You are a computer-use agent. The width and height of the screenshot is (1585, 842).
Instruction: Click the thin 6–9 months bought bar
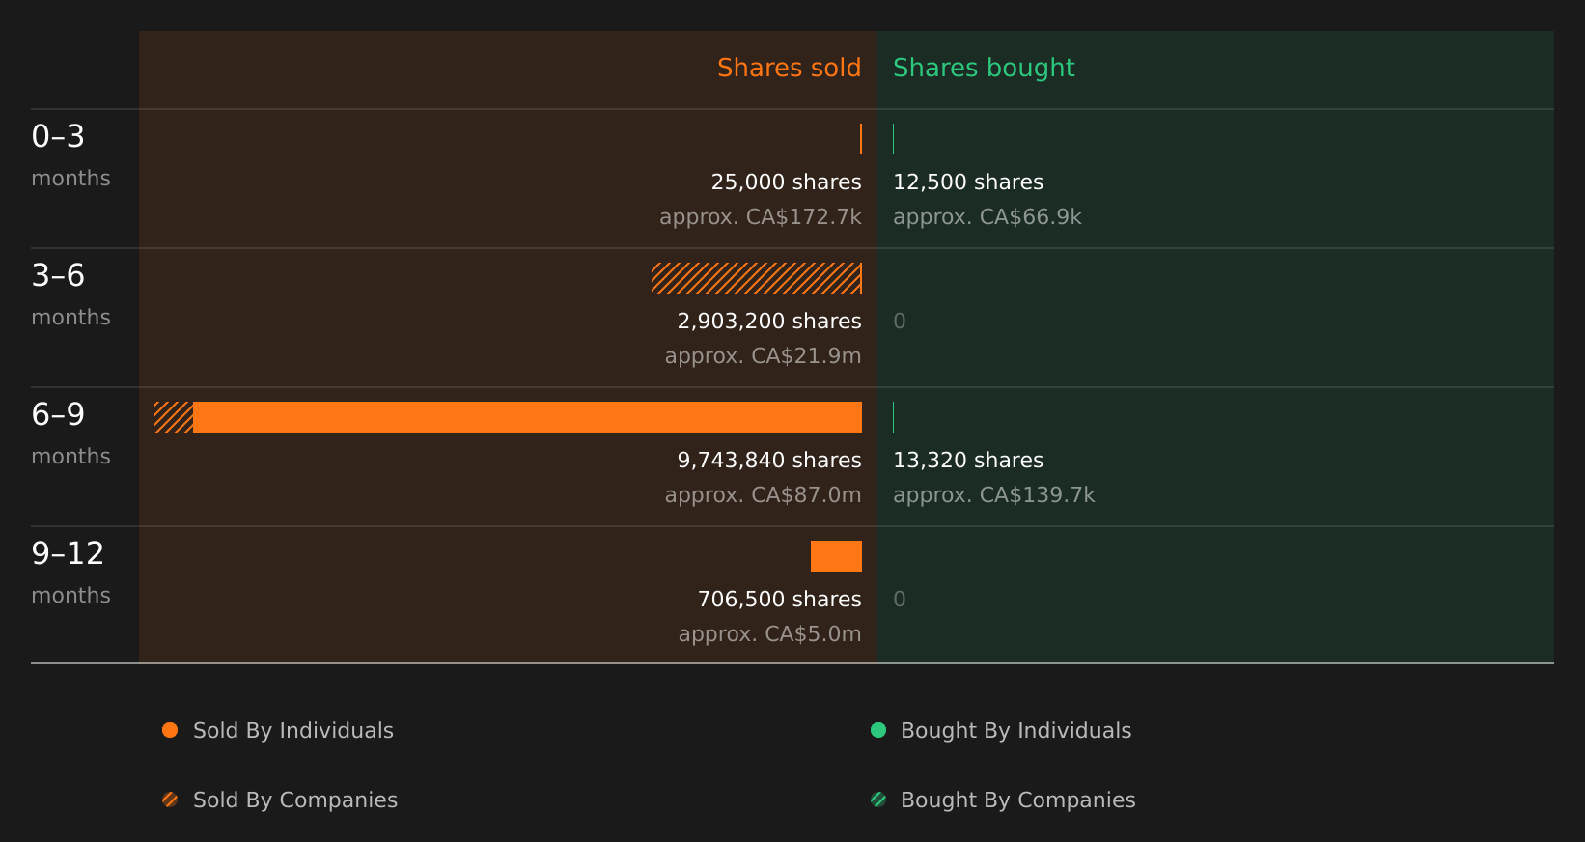pos(894,417)
